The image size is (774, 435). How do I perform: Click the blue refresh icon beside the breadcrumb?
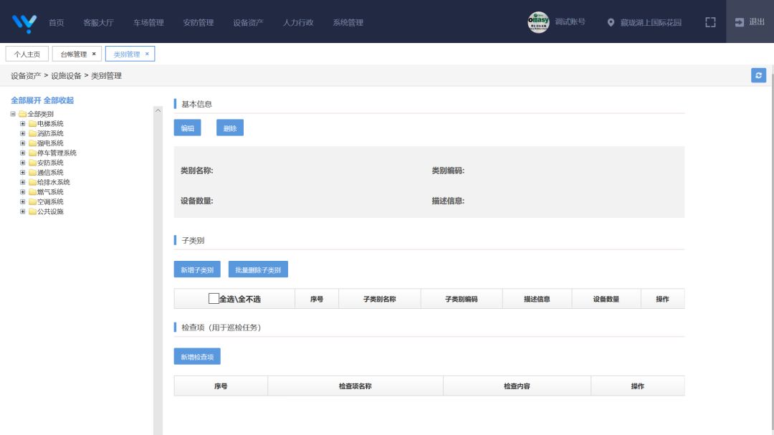point(758,75)
